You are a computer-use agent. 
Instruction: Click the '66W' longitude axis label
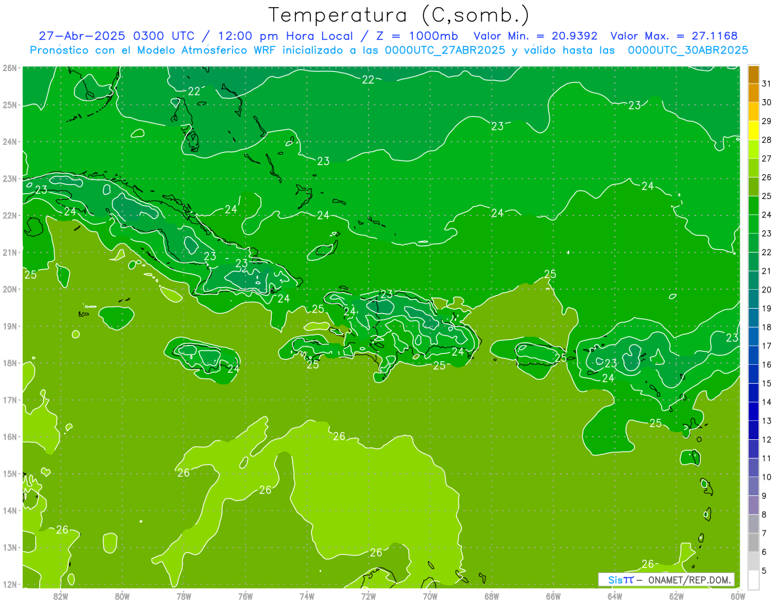[553, 596]
